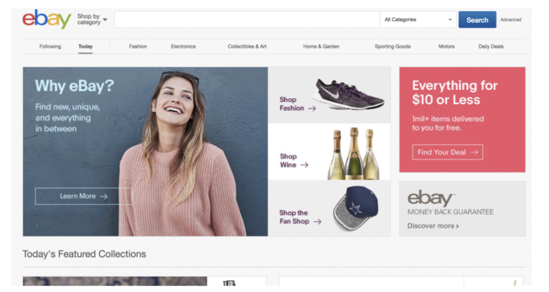Click the Shop Wine link

[x=294, y=160]
